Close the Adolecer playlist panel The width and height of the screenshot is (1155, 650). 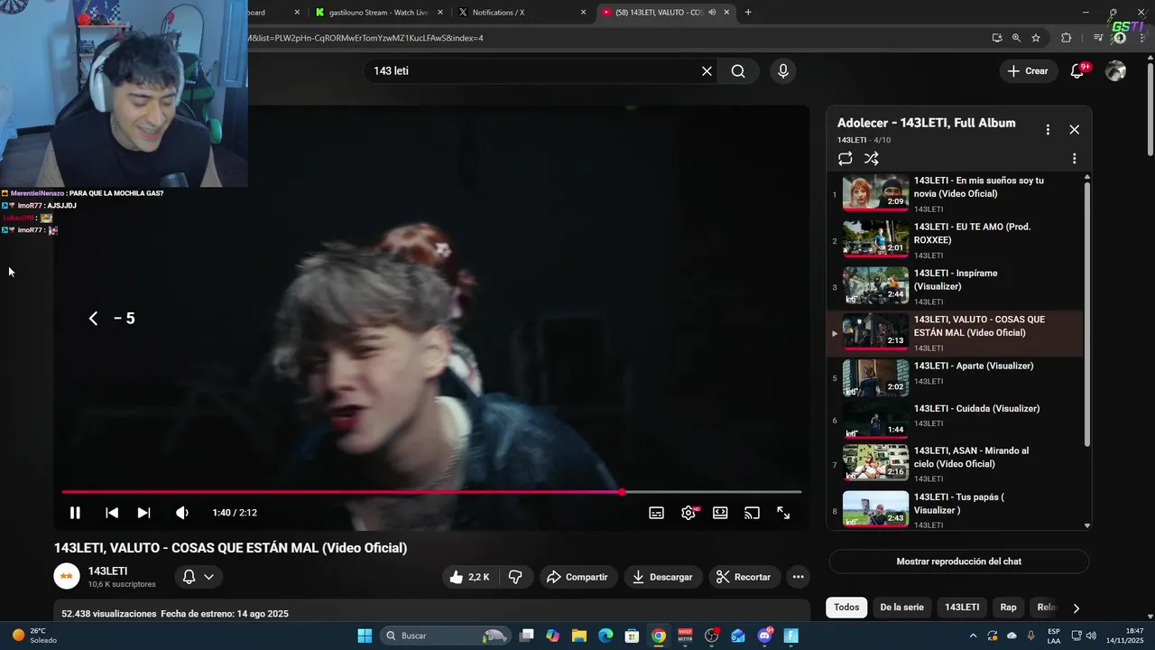click(x=1074, y=129)
